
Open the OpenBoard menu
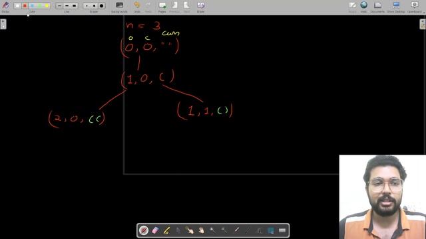[415, 7]
